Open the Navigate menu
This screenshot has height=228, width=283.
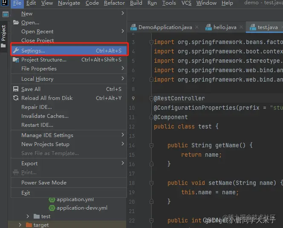(x=69, y=3)
